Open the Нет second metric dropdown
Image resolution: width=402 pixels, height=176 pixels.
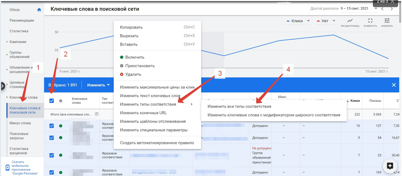(x=326, y=21)
